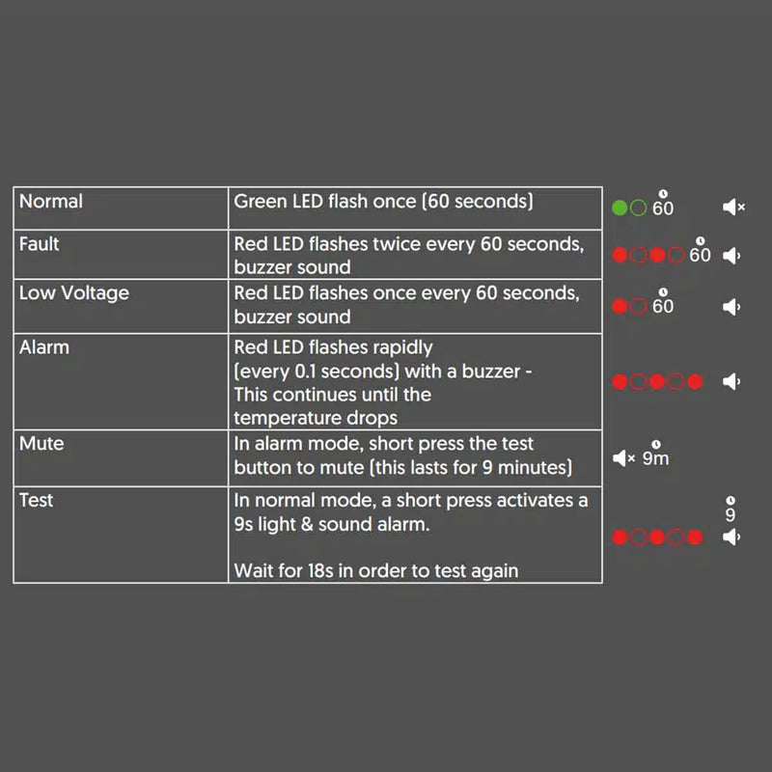Screen dimensions: 772x772
Task: Click the speaker icon in the Low Voltage row
Action: pos(731,307)
